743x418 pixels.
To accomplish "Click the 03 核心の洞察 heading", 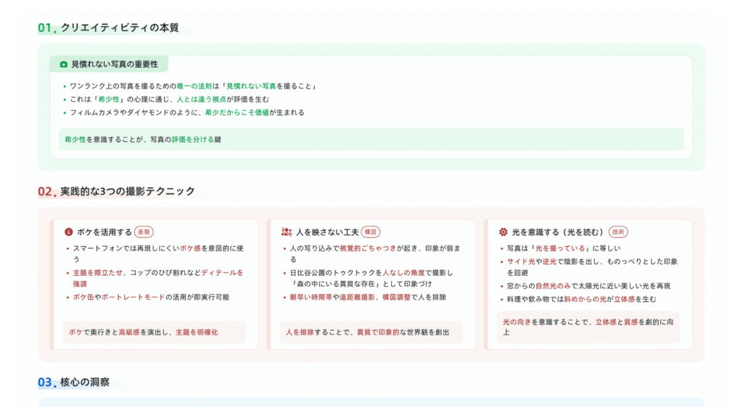I will (x=74, y=382).
